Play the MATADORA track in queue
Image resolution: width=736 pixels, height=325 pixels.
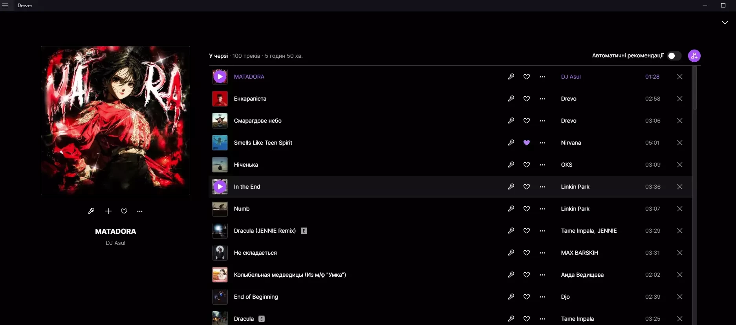tap(220, 77)
